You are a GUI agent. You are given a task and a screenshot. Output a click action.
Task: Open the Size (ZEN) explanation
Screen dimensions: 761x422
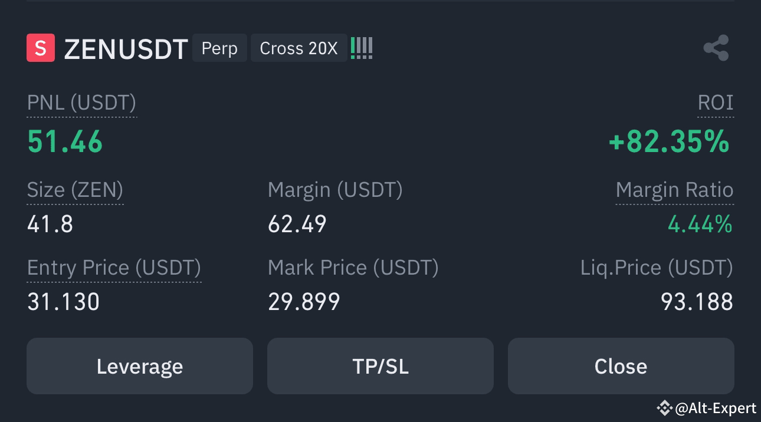[x=75, y=190]
